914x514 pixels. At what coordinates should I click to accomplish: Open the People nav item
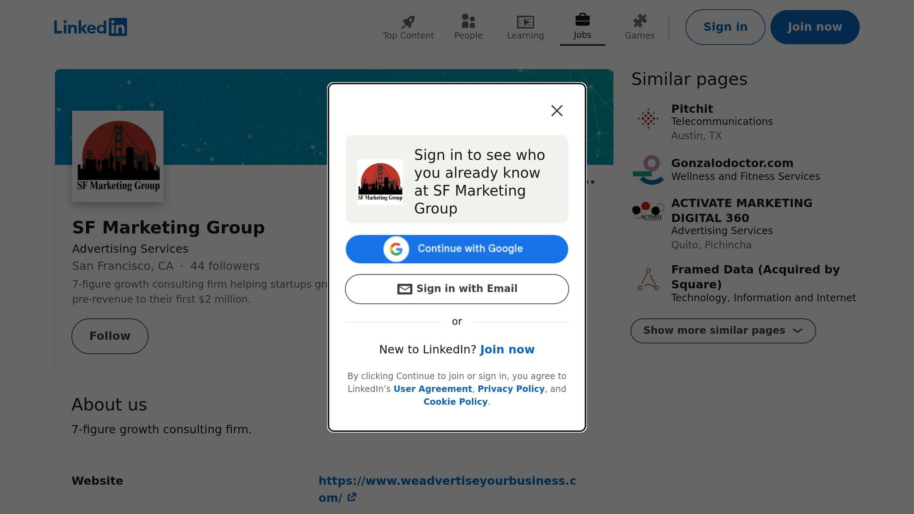click(x=468, y=27)
